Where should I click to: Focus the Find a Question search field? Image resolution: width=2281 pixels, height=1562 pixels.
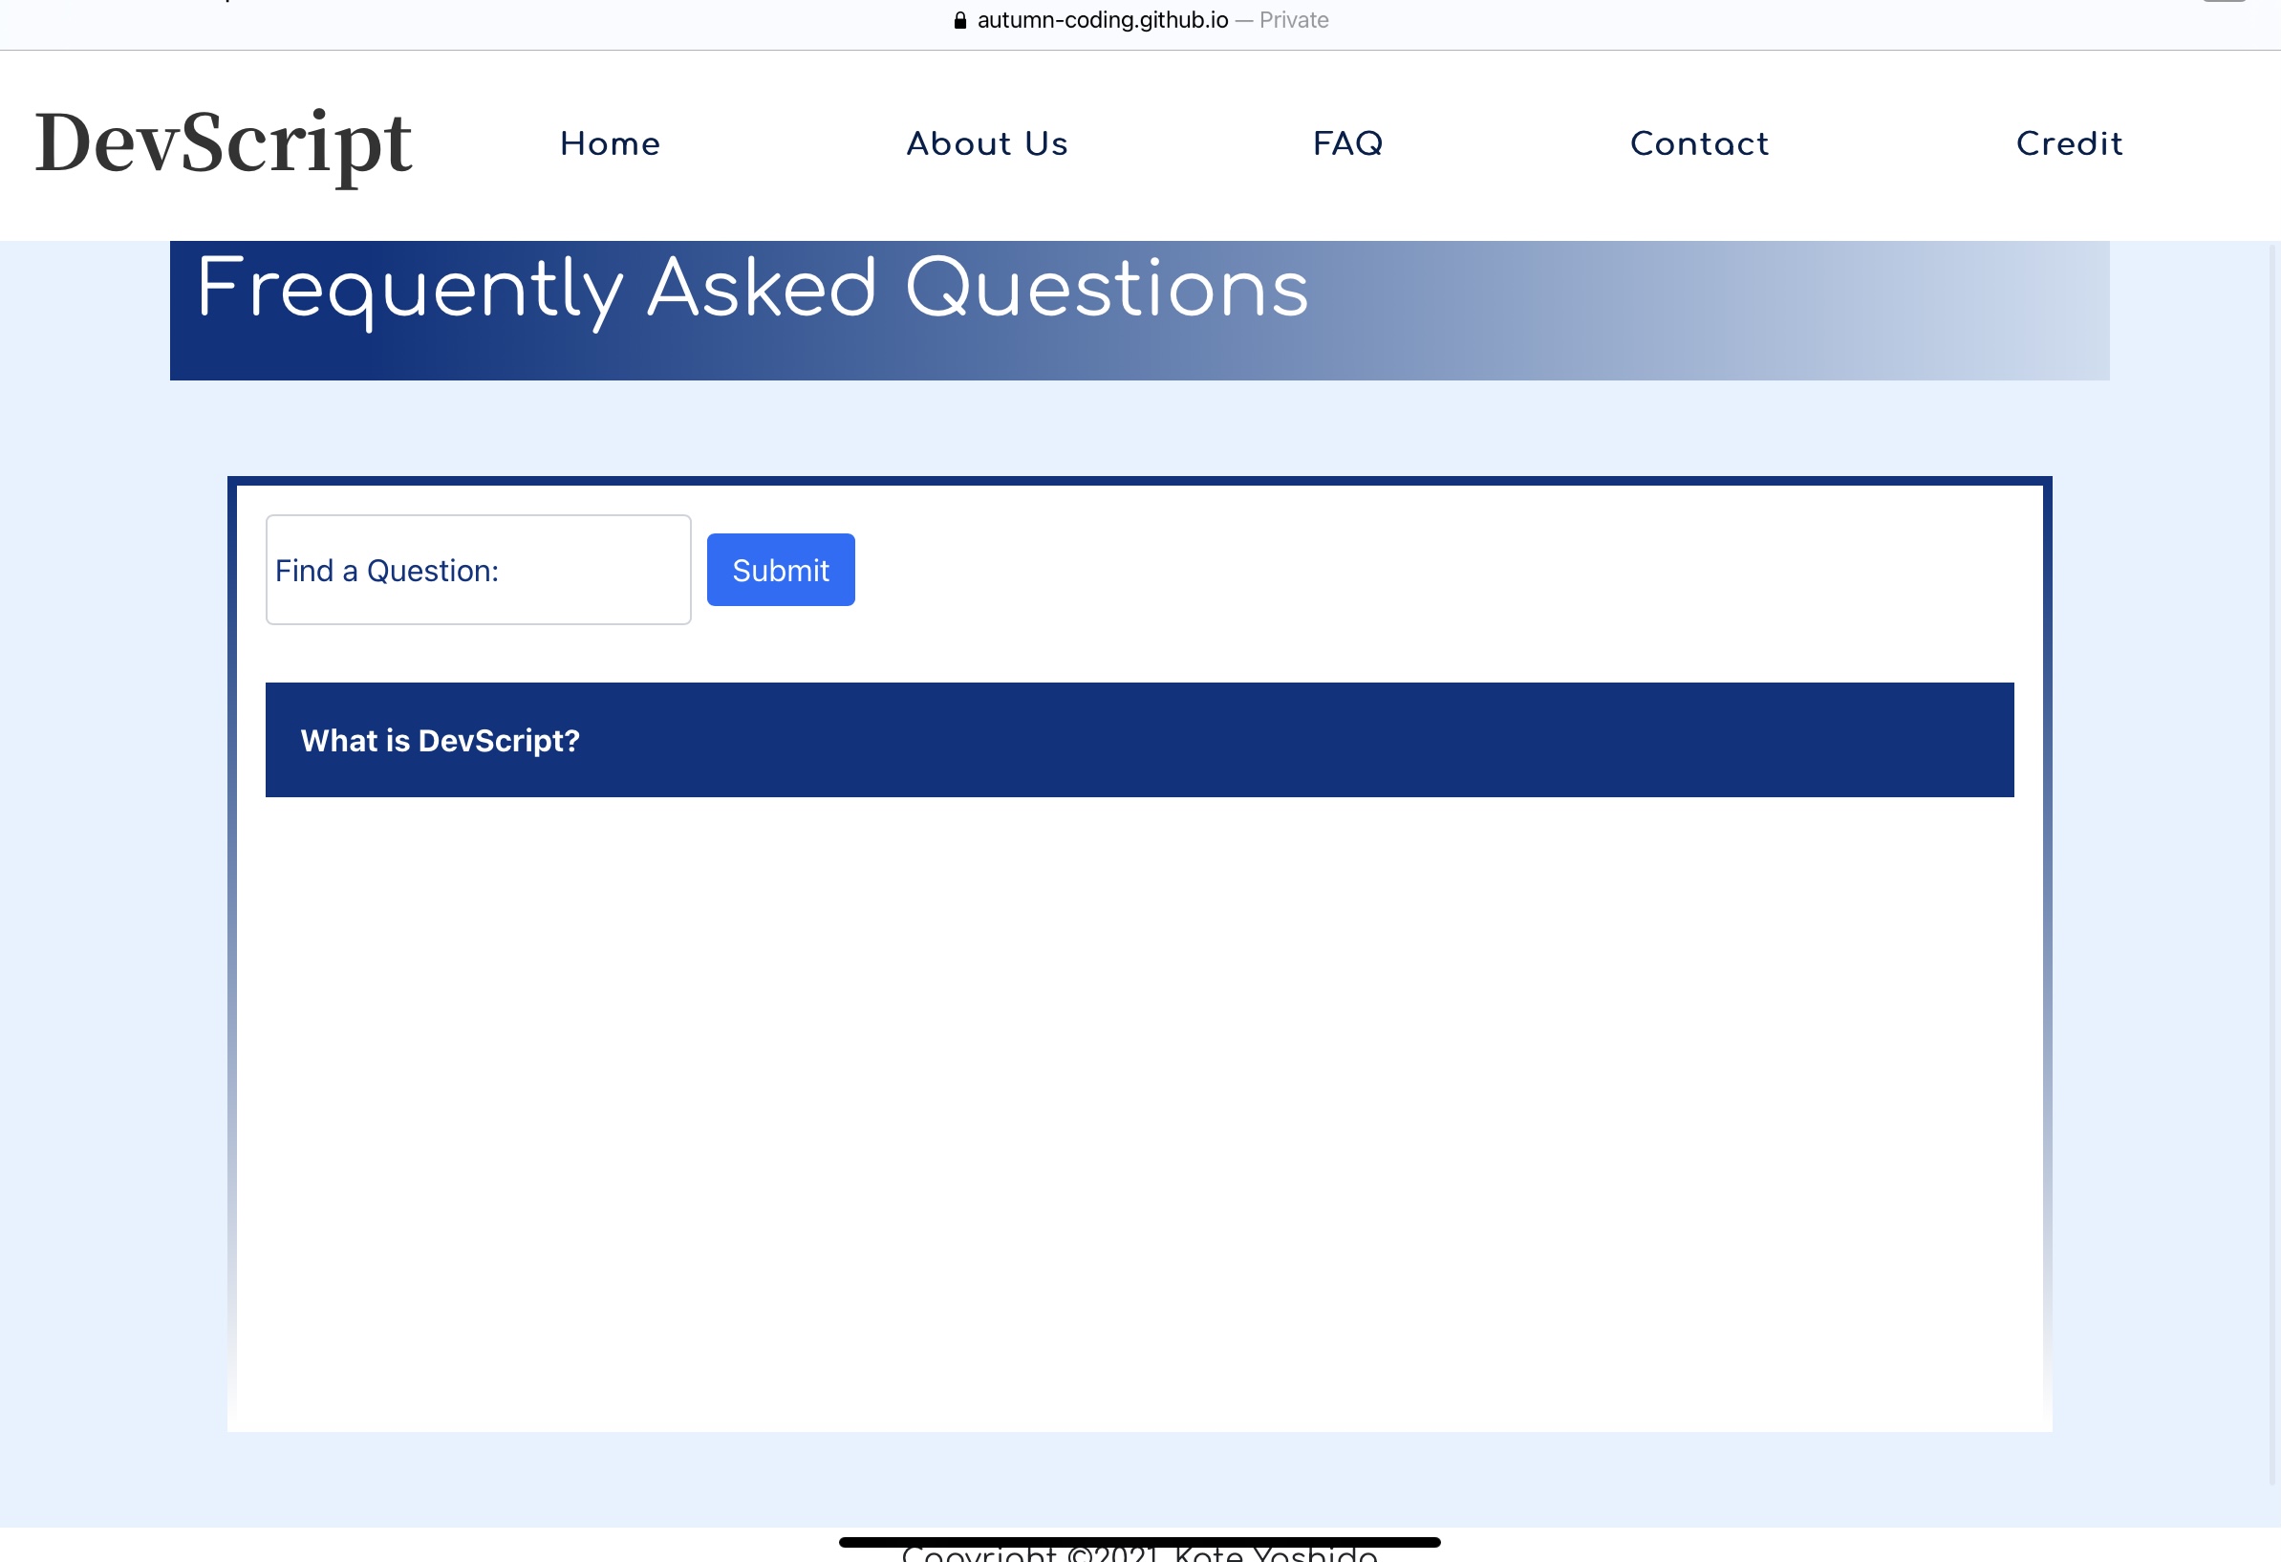[478, 570]
